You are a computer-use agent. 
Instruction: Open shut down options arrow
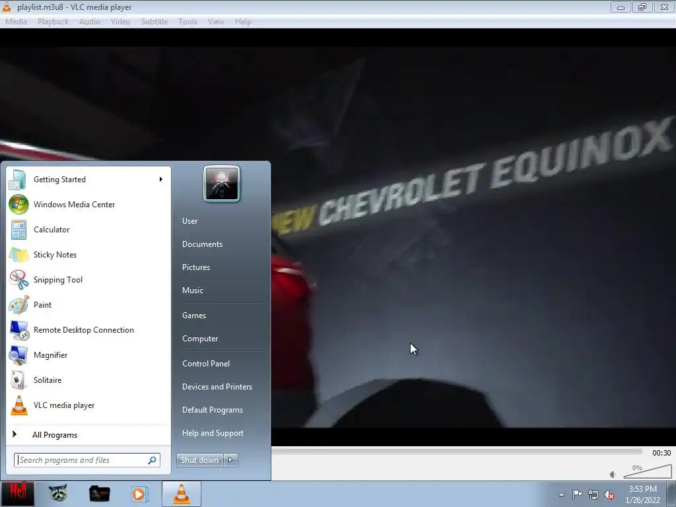pos(230,460)
